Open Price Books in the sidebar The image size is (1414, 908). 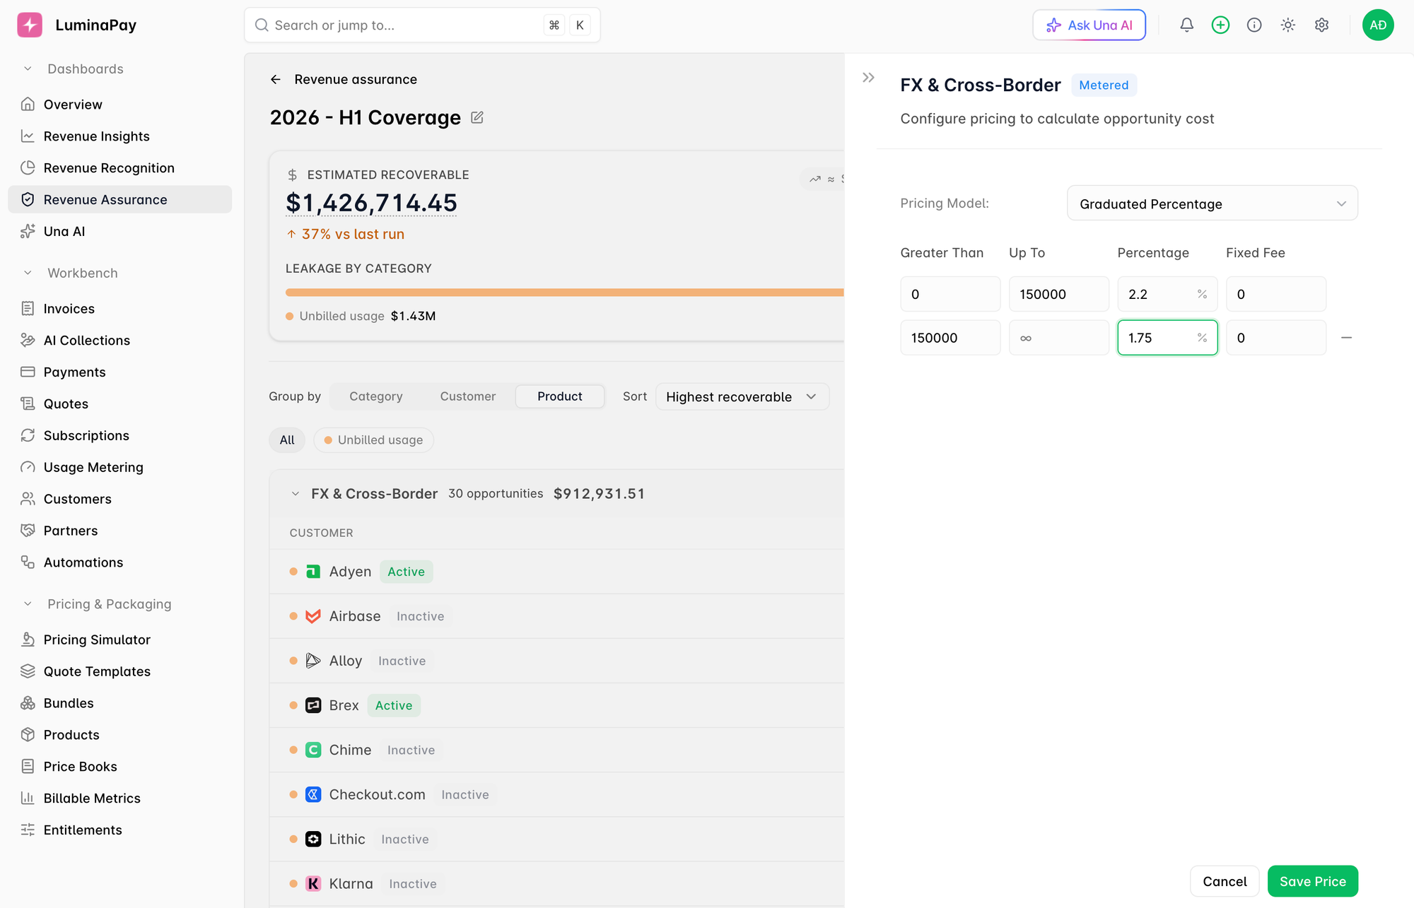tap(119, 767)
